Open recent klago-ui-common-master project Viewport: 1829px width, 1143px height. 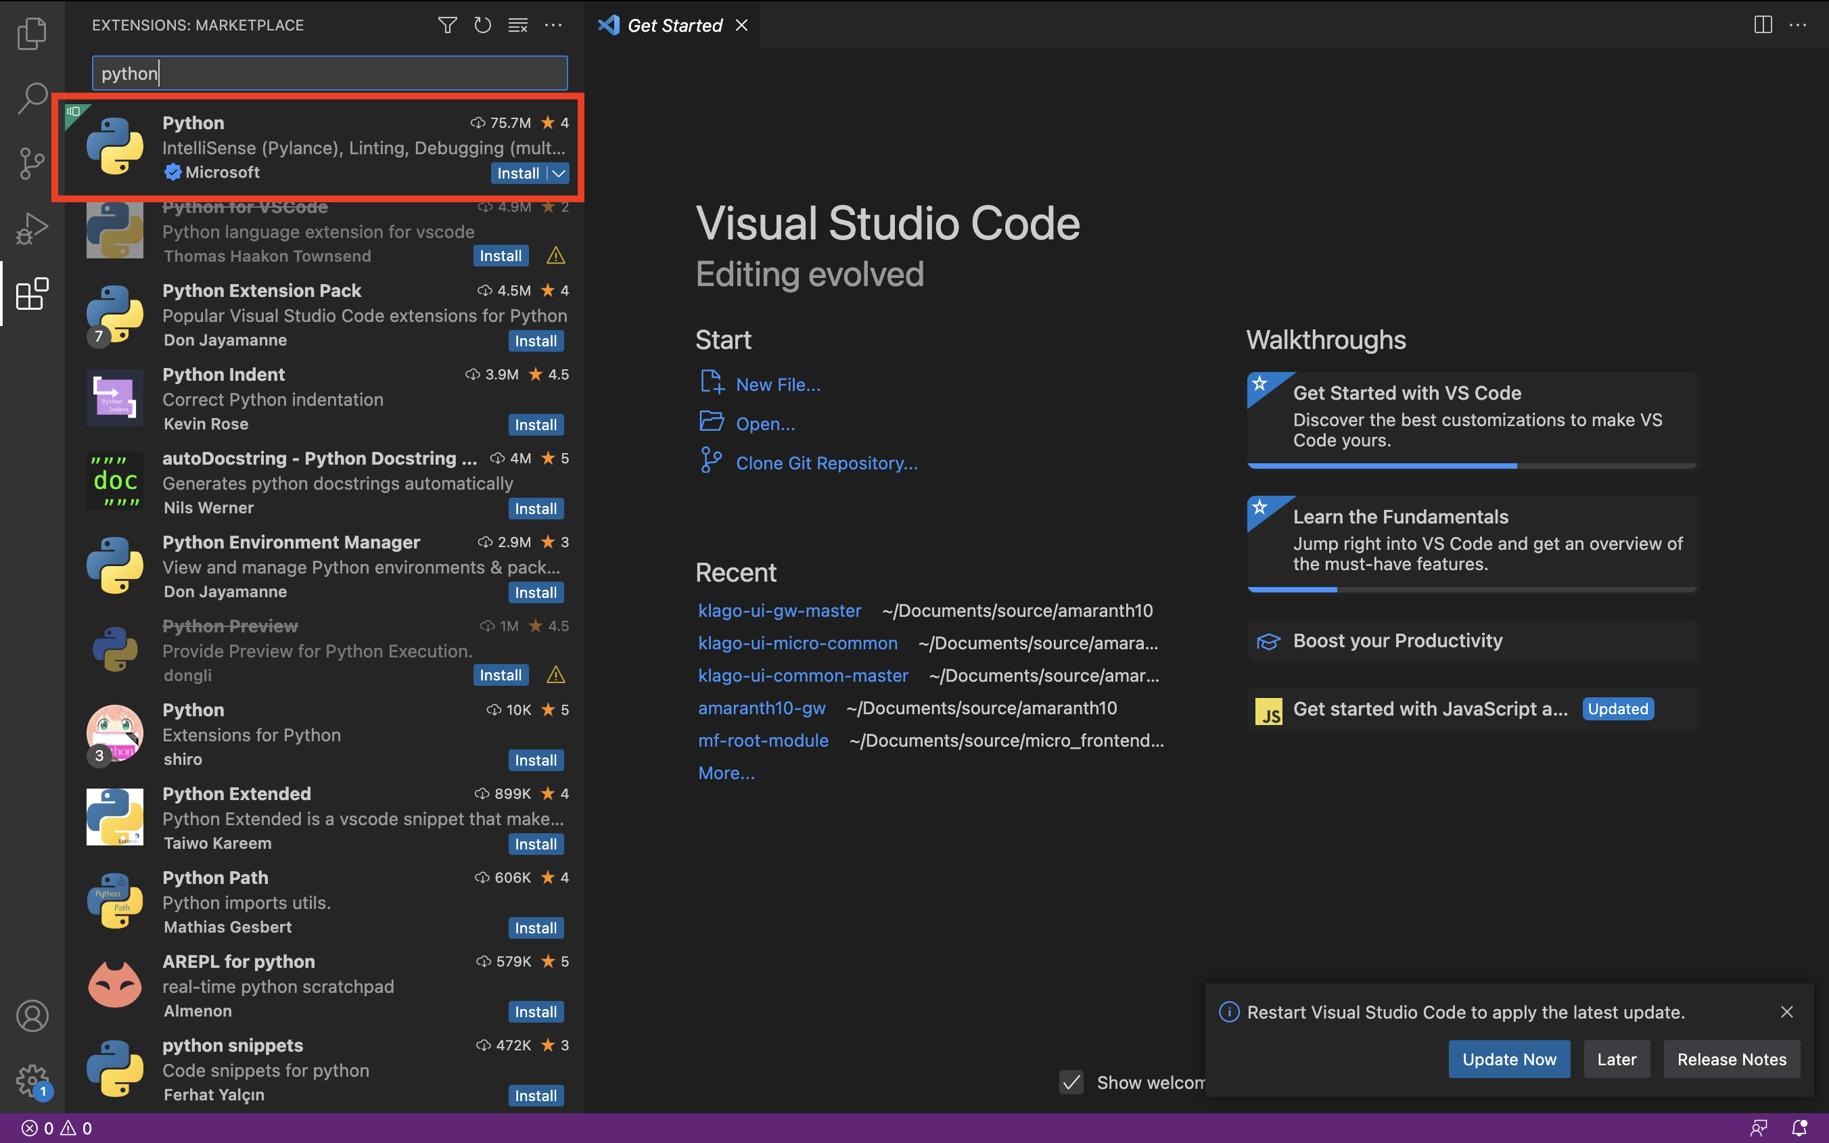[x=803, y=676]
